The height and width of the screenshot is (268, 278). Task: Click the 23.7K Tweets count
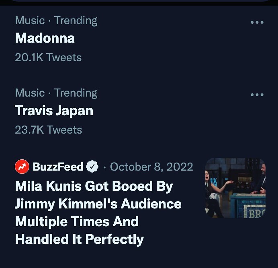coord(48,130)
